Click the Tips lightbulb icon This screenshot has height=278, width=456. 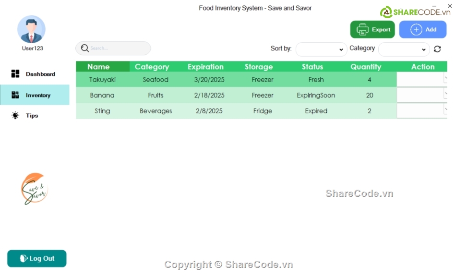tap(15, 116)
